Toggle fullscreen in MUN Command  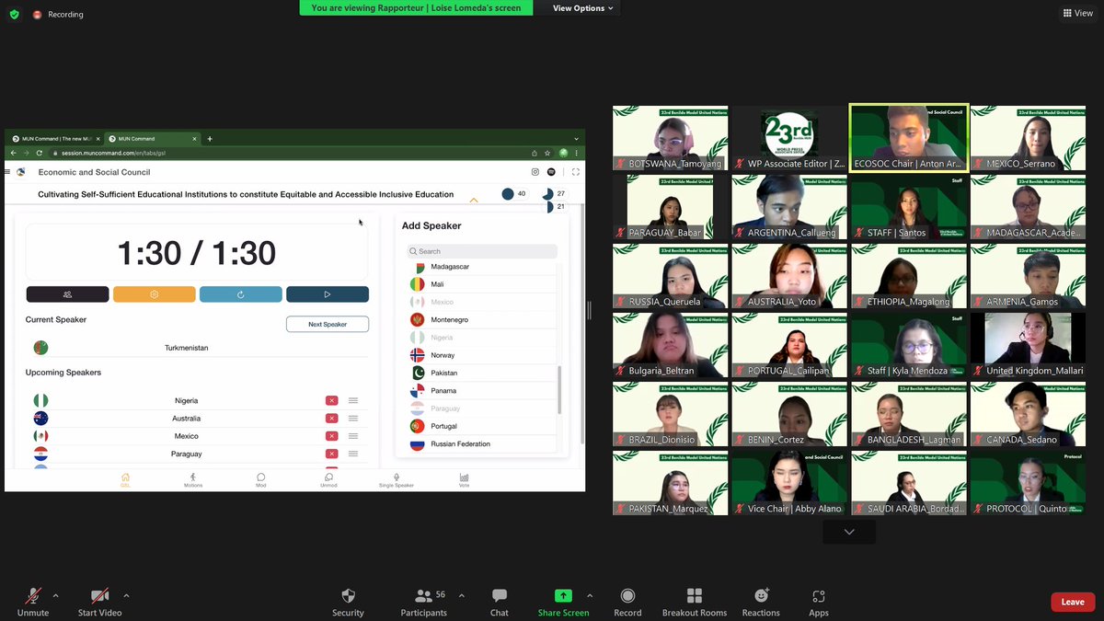(576, 172)
